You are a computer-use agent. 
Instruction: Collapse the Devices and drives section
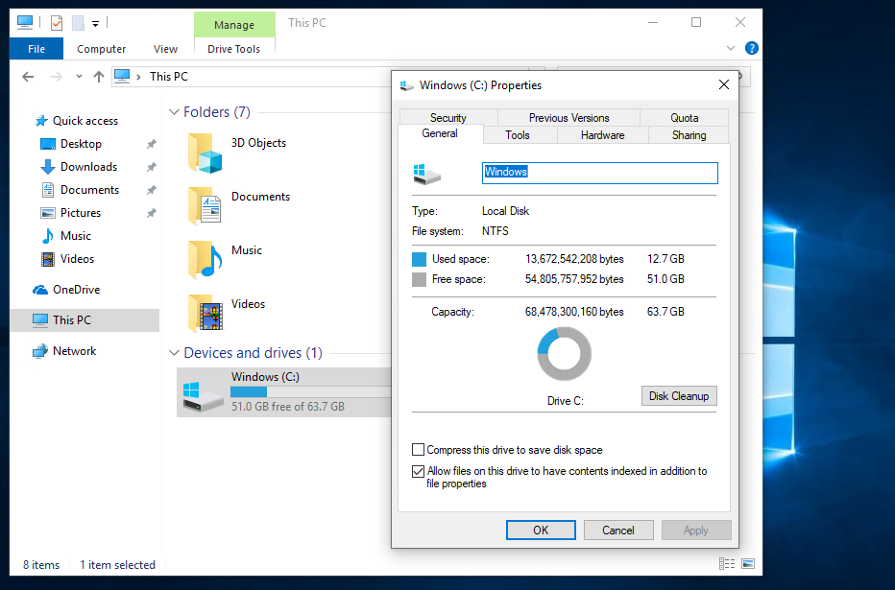(174, 353)
